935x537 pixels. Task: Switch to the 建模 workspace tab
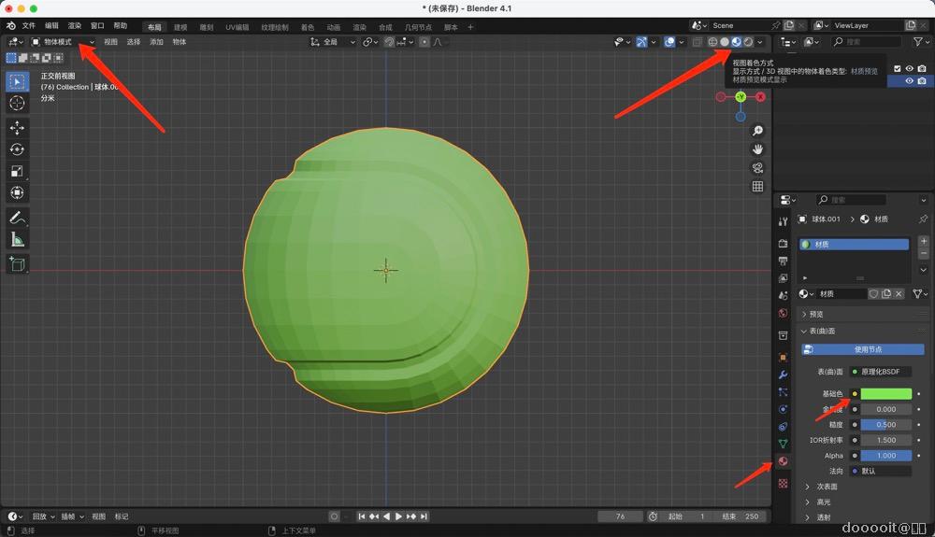pos(180,27)
